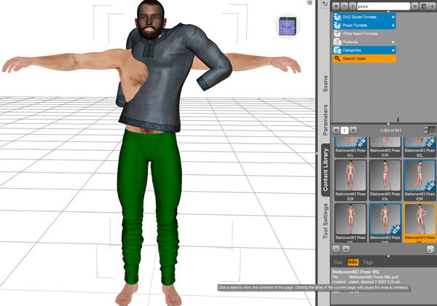Click the view cube in the viewport
Image resolution: width=437 pixels, height=306 pixels.
(288, 26)
